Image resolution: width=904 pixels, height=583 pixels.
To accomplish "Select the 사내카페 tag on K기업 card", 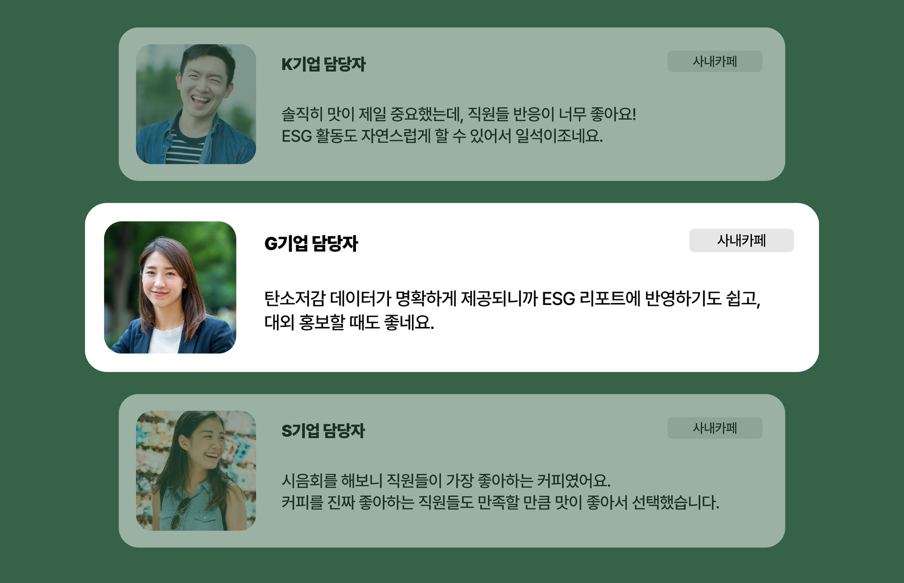I will (x=715, y=62).
